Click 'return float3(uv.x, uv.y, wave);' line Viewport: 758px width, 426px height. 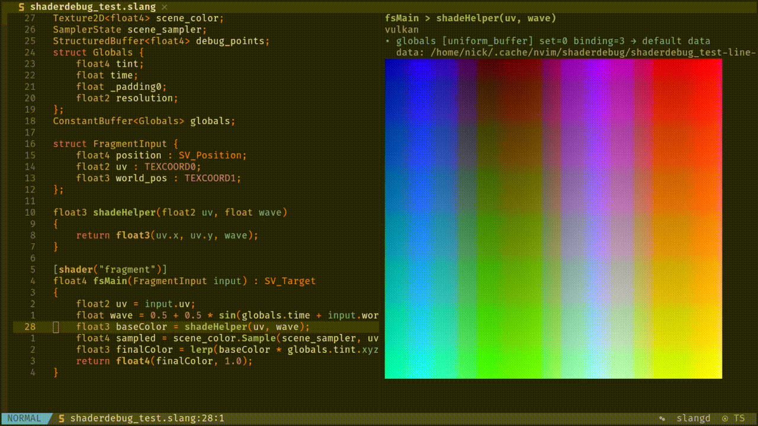point(168,235)
